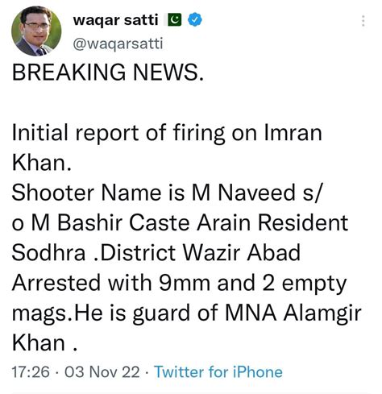
Task: Click the Pakistan flag emoji beside name
Action: (174, 20)
